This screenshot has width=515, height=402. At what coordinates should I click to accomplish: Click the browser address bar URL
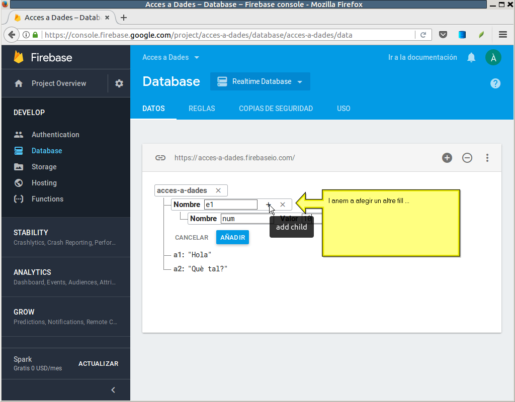pos(198,35)
